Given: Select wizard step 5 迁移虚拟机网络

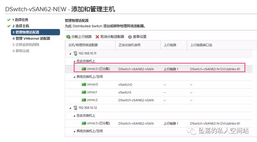Looking at the screenshot, I should 26,45.
